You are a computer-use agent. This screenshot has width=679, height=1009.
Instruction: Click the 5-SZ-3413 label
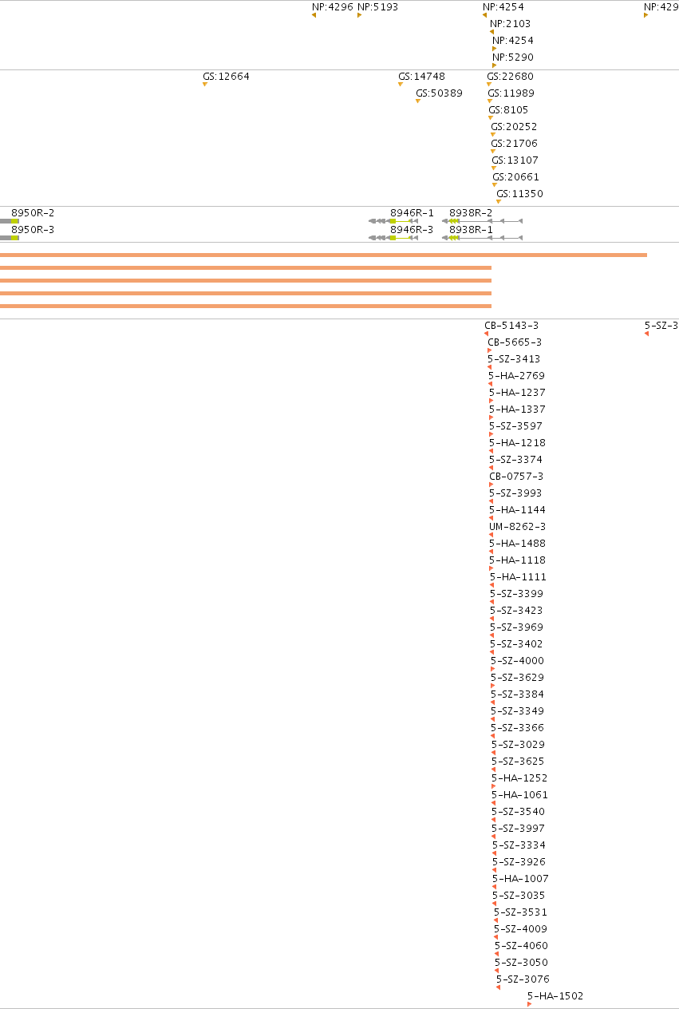[x=514, y=359]
